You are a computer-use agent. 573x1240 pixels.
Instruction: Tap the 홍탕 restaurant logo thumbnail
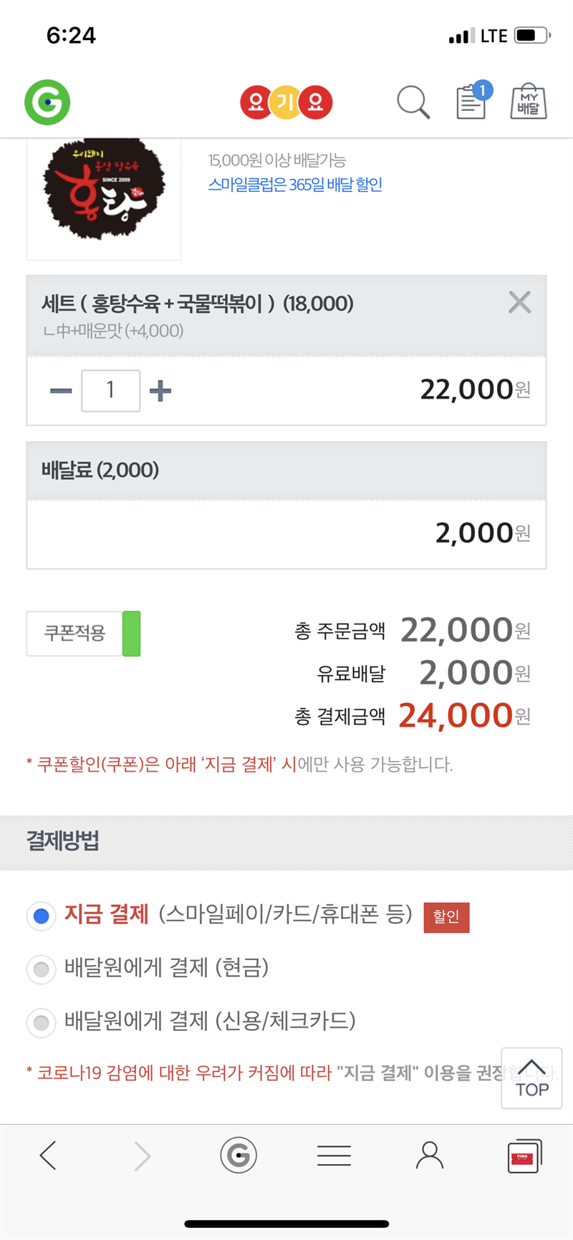click(x=104, y=192)
